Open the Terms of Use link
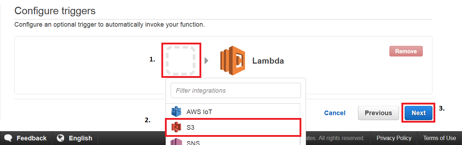 tap(439, 138)
